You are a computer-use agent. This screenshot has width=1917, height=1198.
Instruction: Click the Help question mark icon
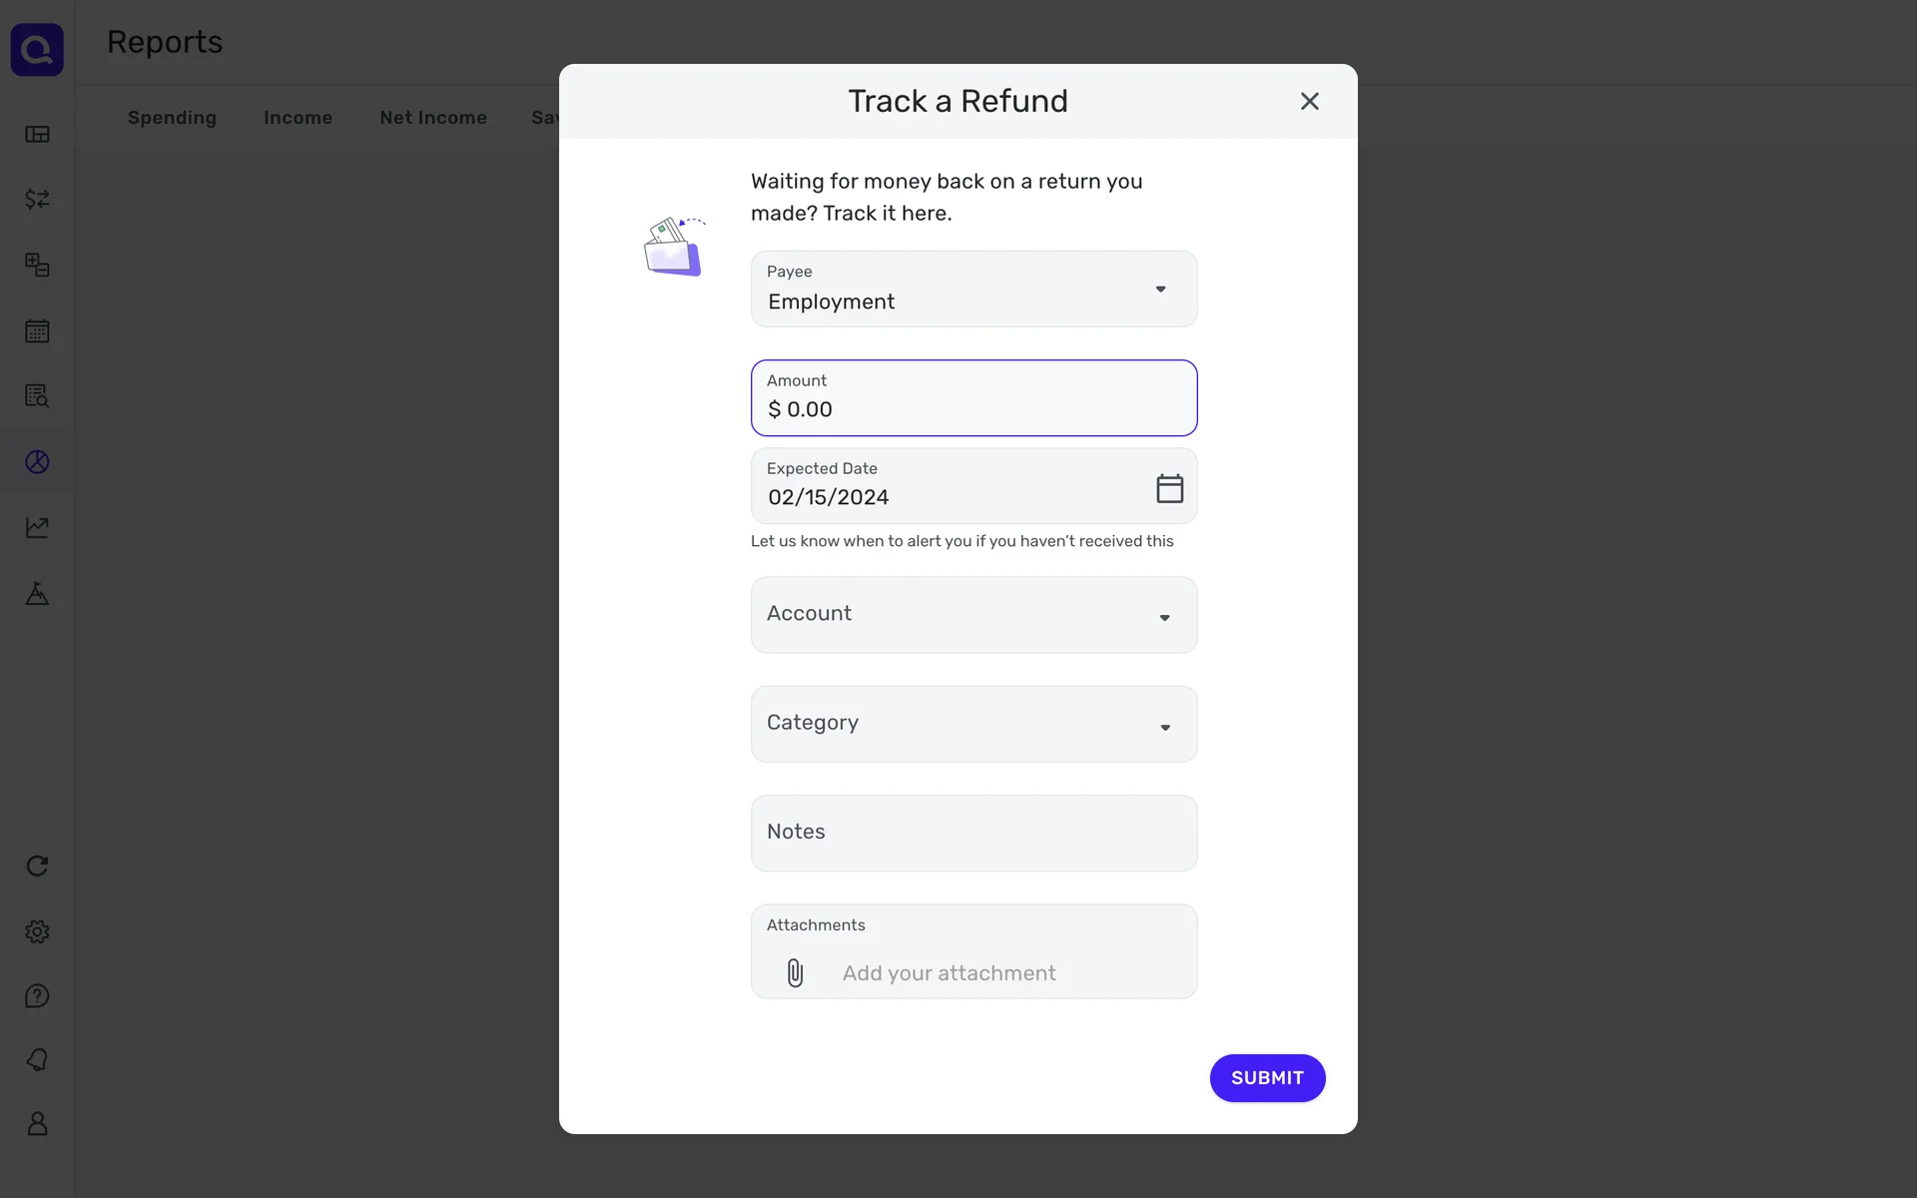coord(37,996)
